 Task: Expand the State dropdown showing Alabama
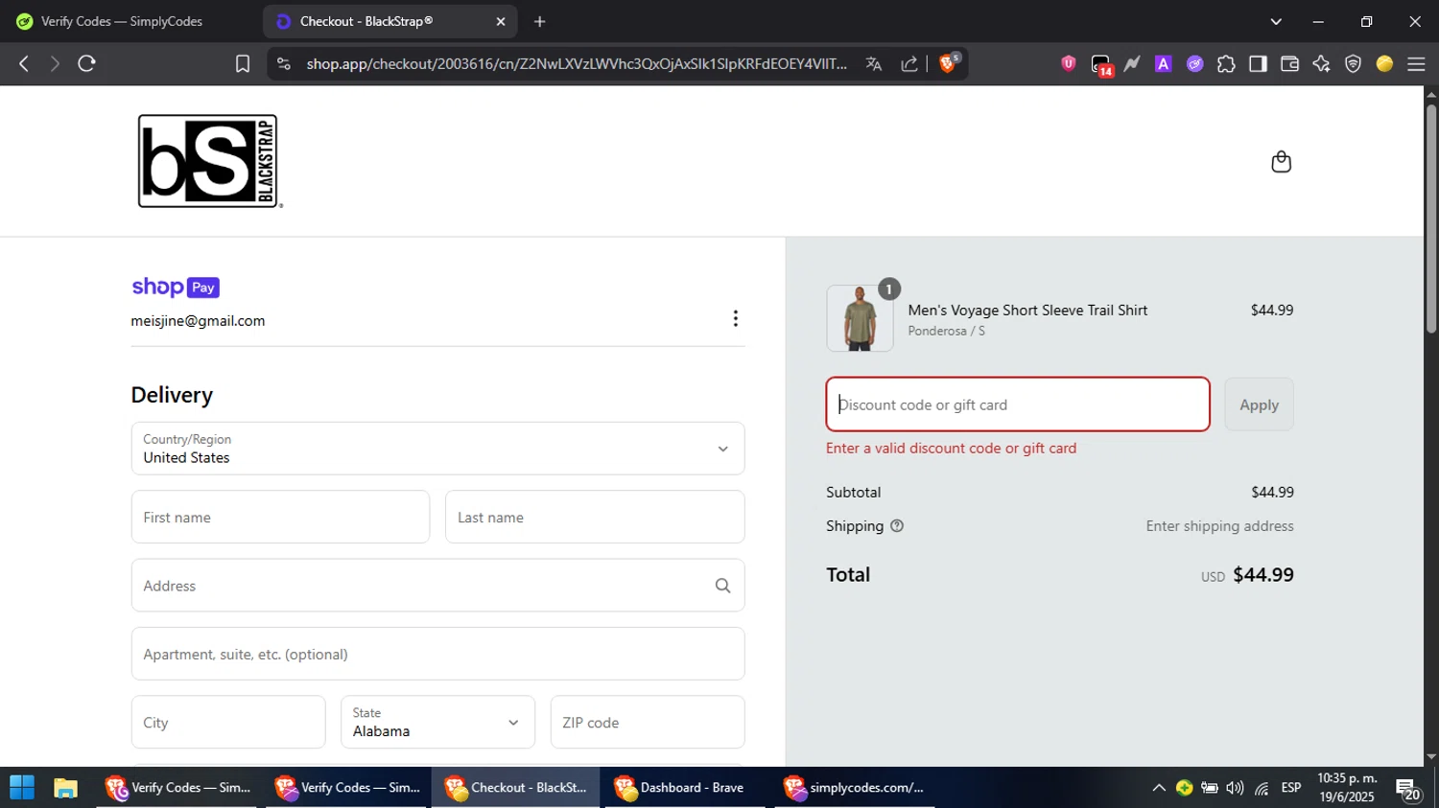437,722
